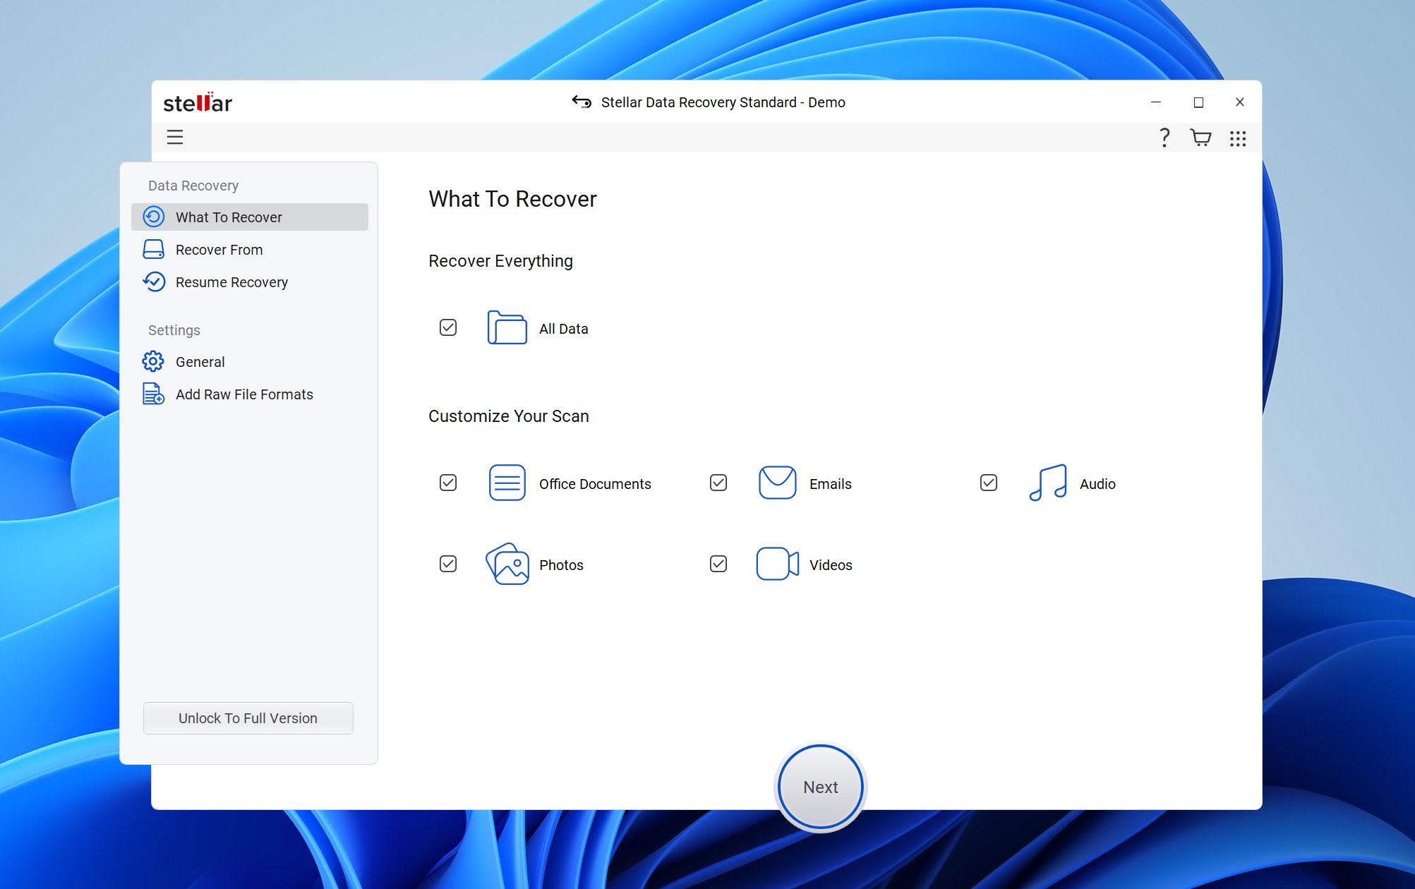Close the Stellar Data Recovery window
Screen dimensions: 1415x889
(x=1239, y=102)
